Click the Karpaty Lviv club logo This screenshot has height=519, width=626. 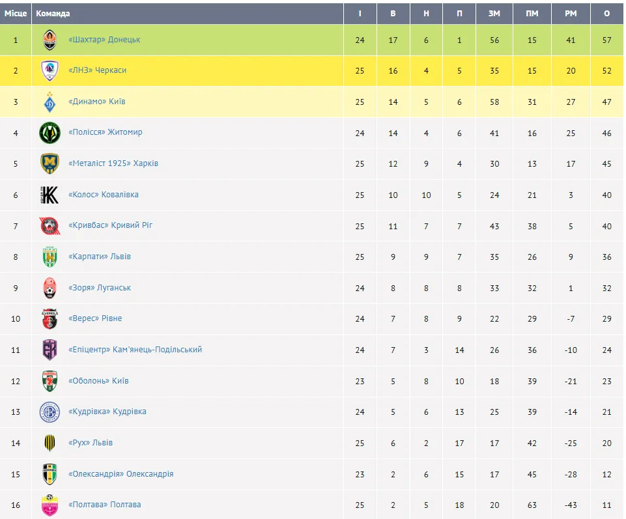tap(50, 257)
